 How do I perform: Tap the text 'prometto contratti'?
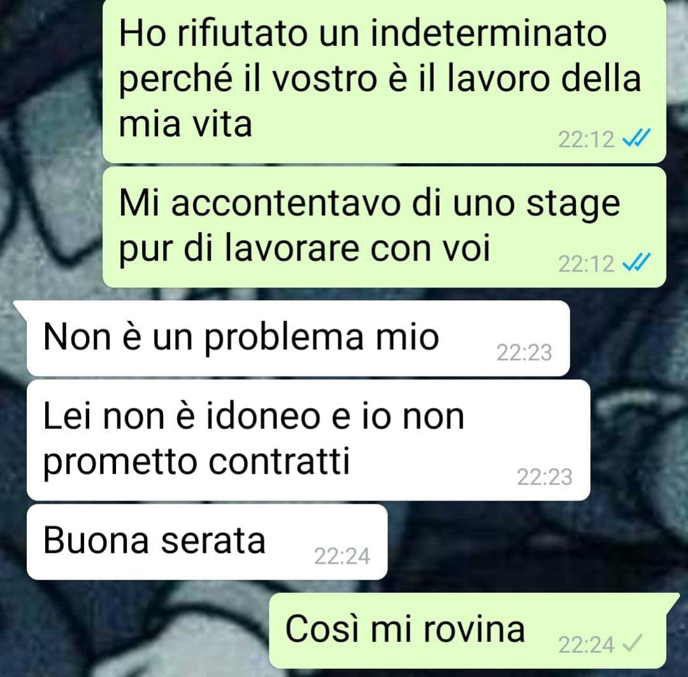point(197,463)
